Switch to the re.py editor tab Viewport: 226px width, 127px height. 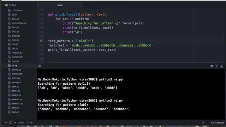click(x=60, y=5)
